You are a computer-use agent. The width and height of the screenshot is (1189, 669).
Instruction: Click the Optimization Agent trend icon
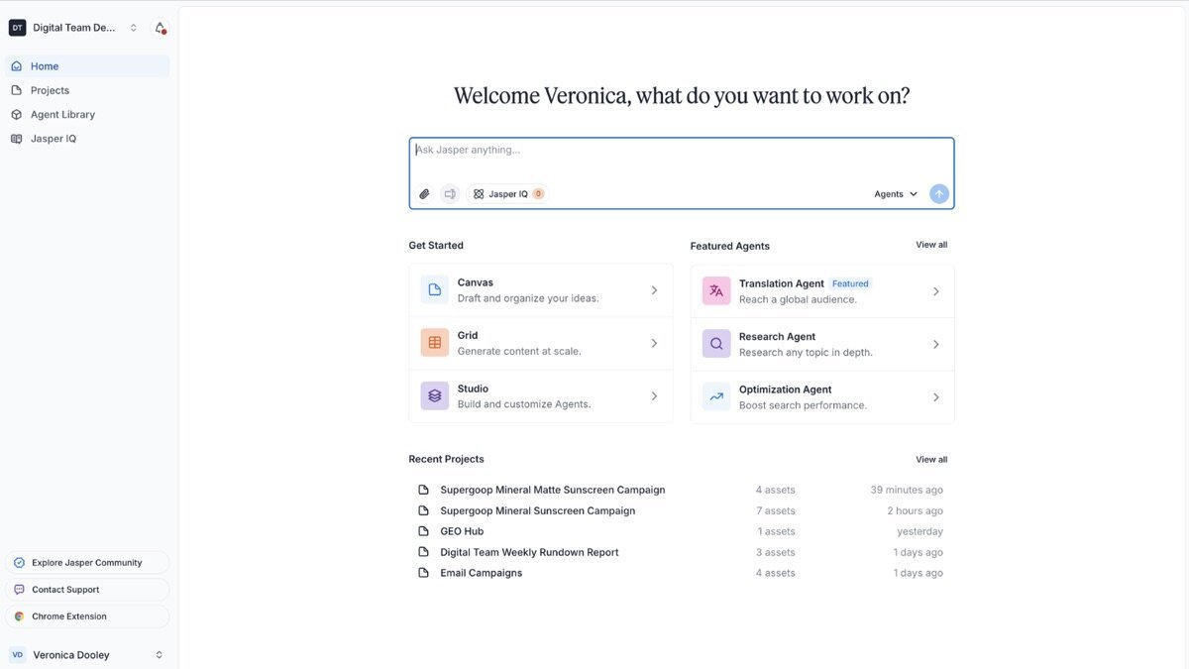716,397
